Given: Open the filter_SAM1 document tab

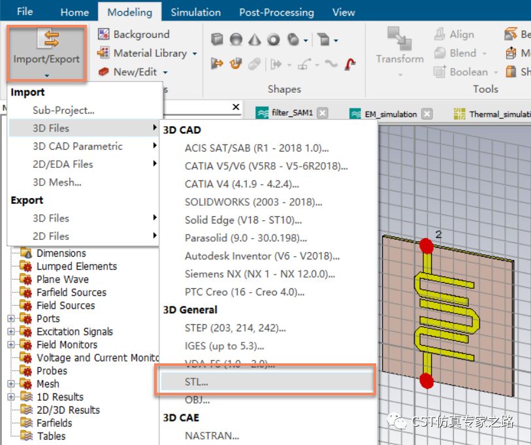Looking at the screenshot, I should (292, 112).
